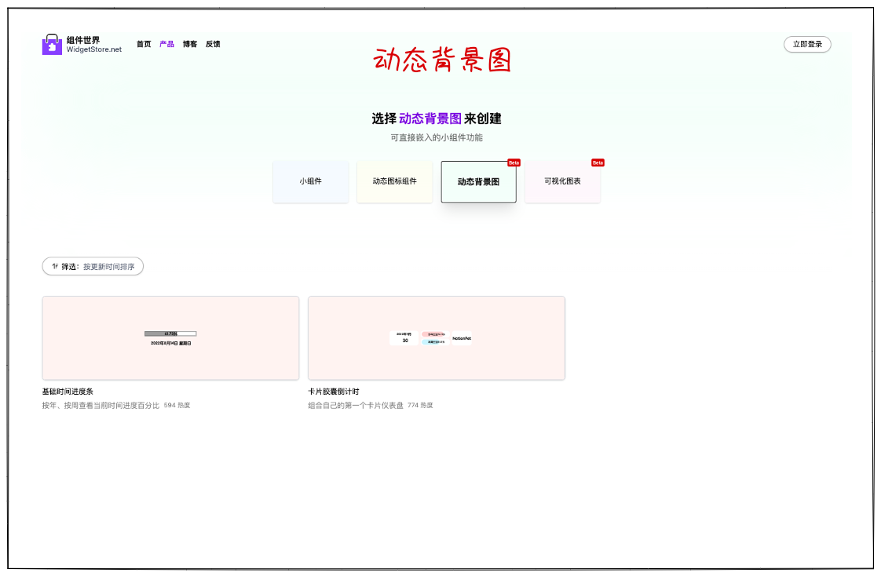Go to the 首页 nav link
The image size is (881, 576).
[144, 44]
